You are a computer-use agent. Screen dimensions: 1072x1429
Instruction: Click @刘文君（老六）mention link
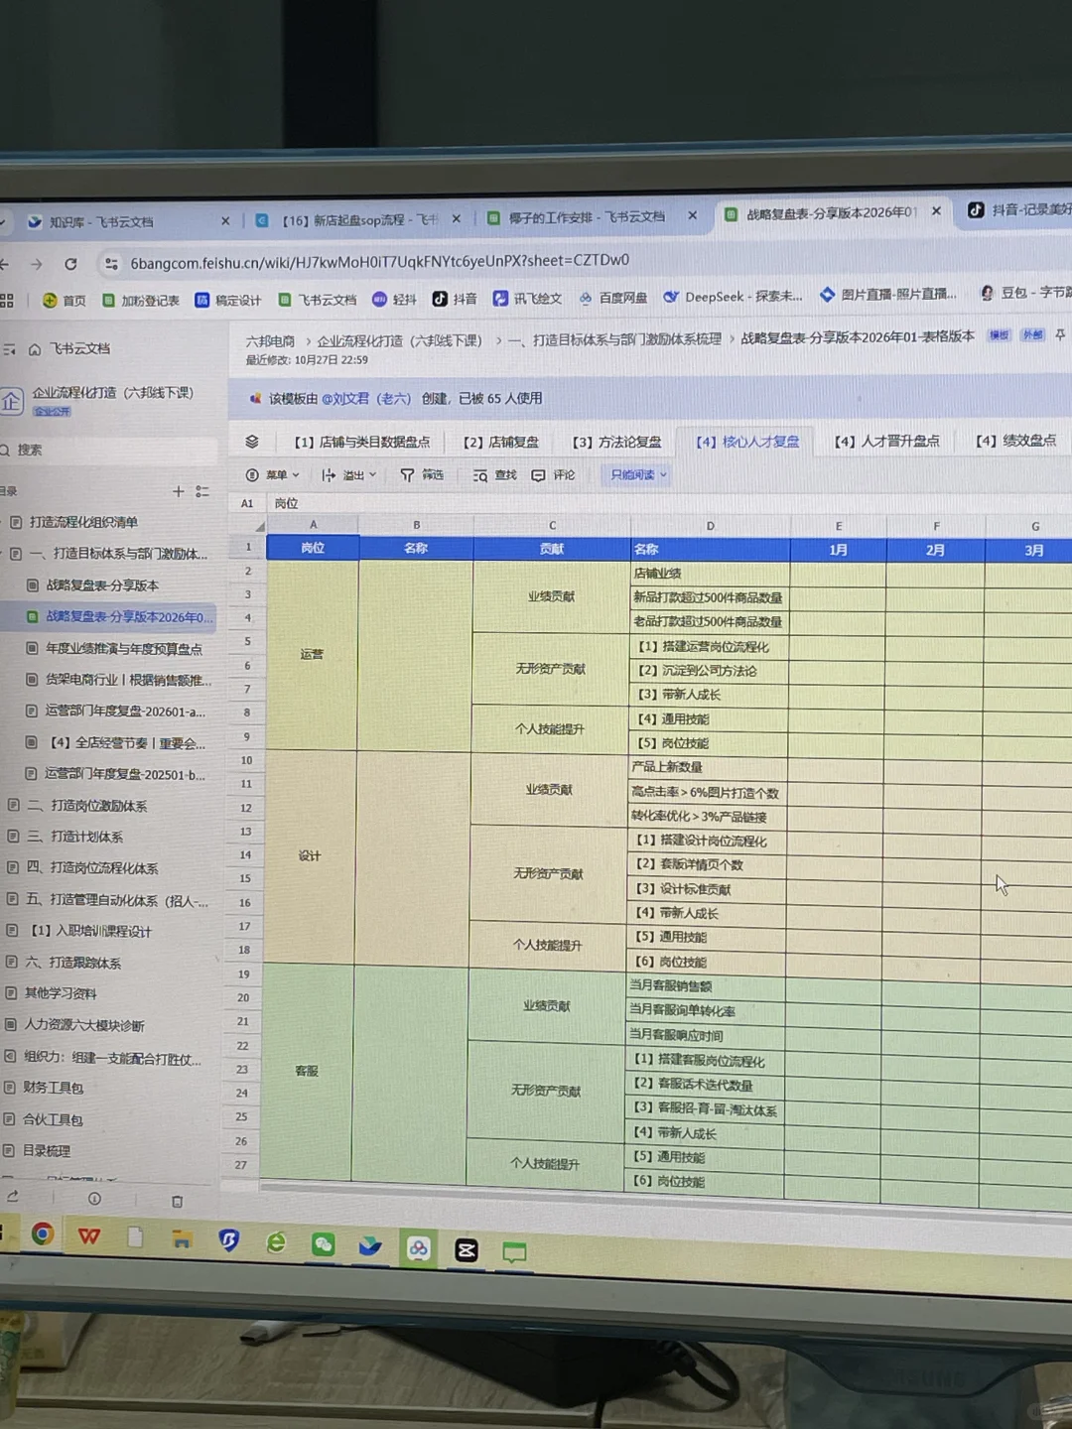(365, 398)
